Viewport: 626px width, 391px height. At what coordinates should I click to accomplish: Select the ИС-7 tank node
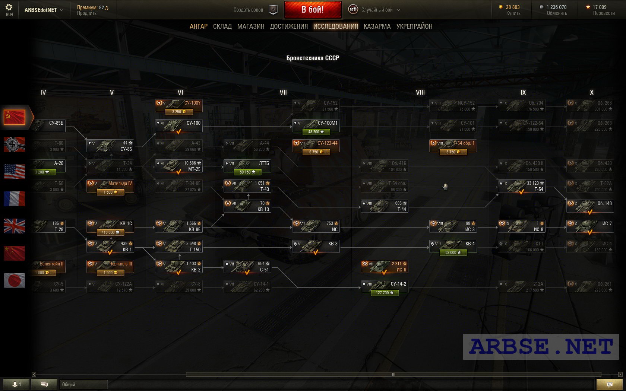pos(590,226)
